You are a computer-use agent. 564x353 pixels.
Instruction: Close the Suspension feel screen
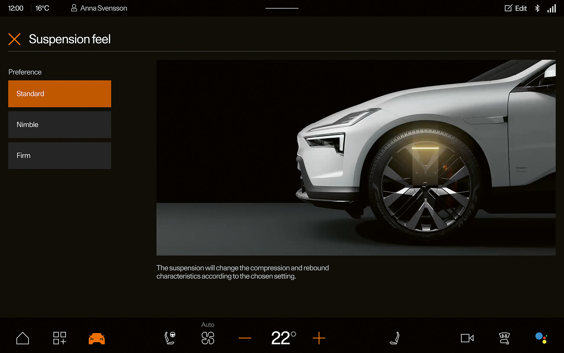click(x=14, y=39)
